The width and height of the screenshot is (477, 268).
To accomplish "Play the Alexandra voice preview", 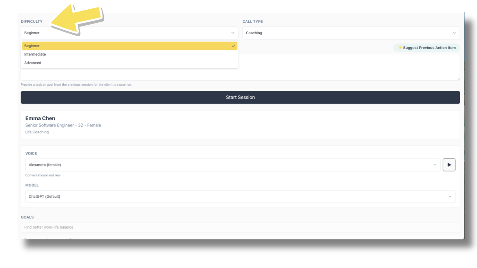I will [x=449, y=165].
